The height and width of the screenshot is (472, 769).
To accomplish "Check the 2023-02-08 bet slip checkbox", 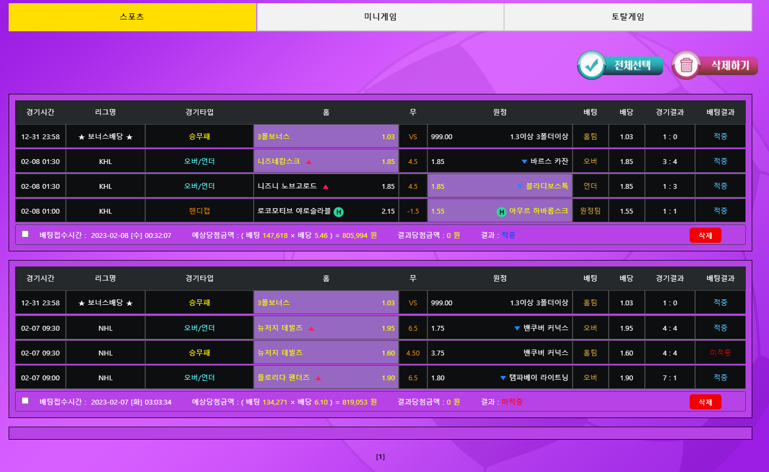I will (25, 234).
